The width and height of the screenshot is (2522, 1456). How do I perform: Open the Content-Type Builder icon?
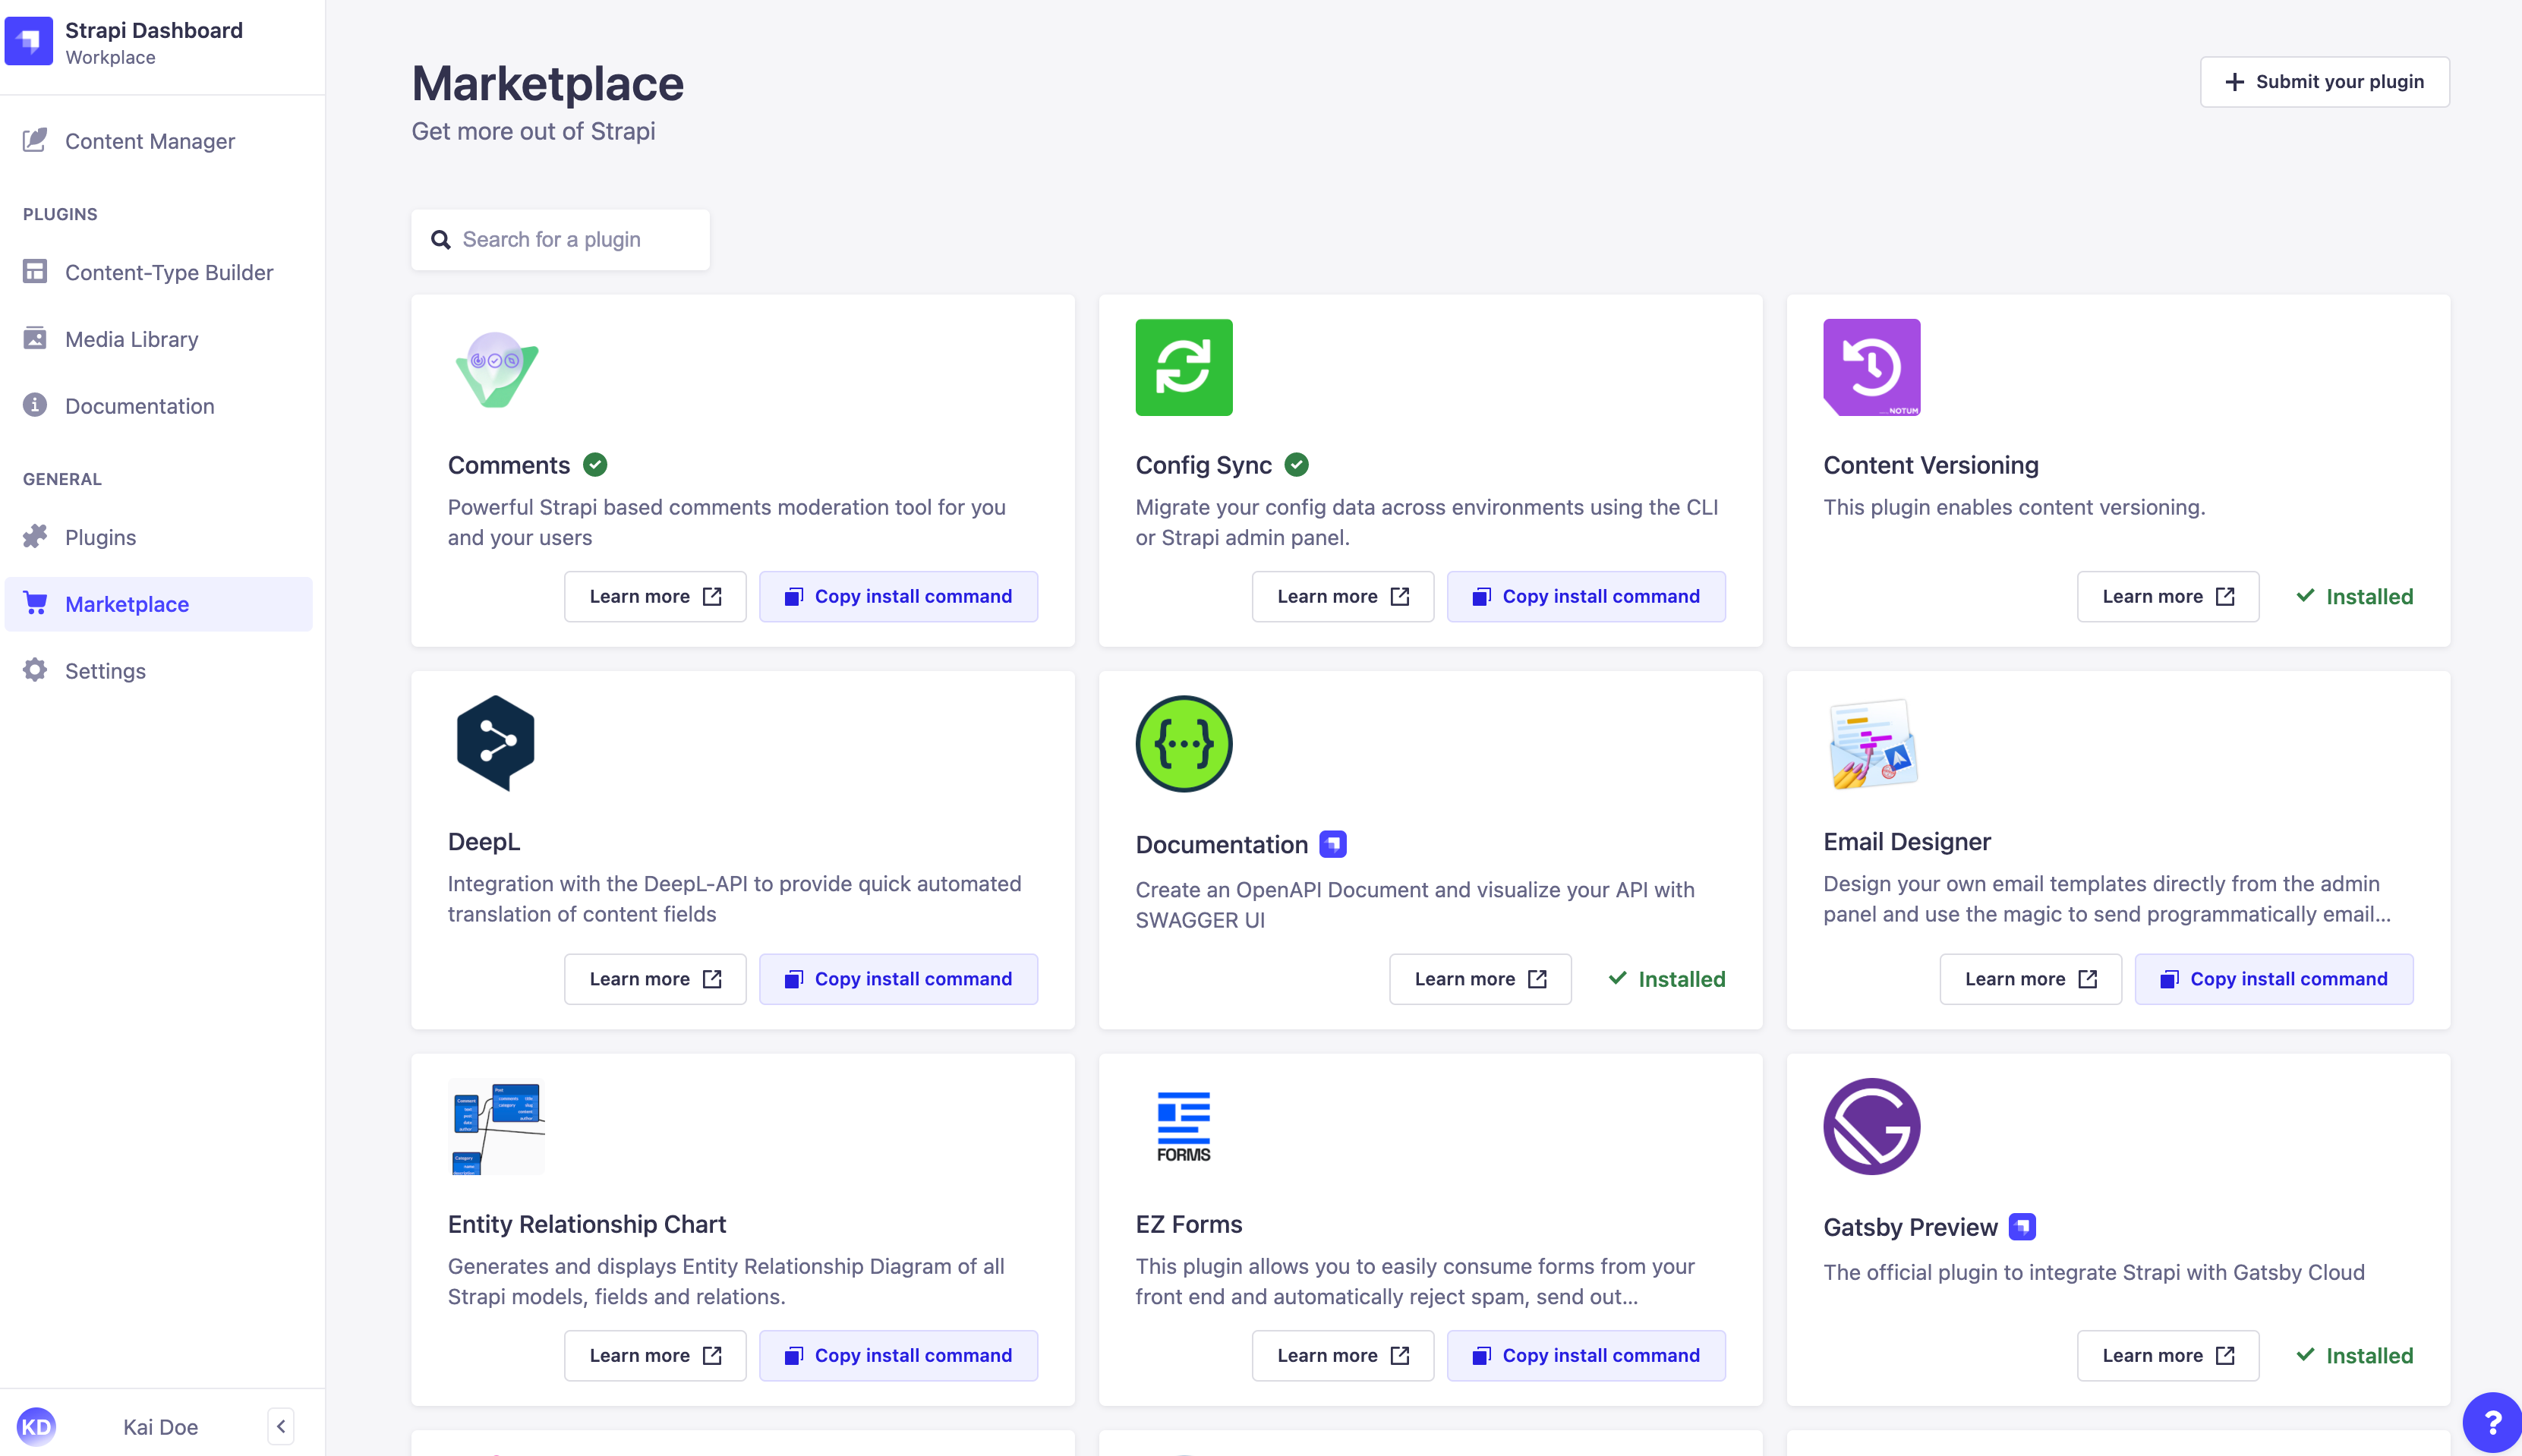pyautogui.click(x=35, y=272)
